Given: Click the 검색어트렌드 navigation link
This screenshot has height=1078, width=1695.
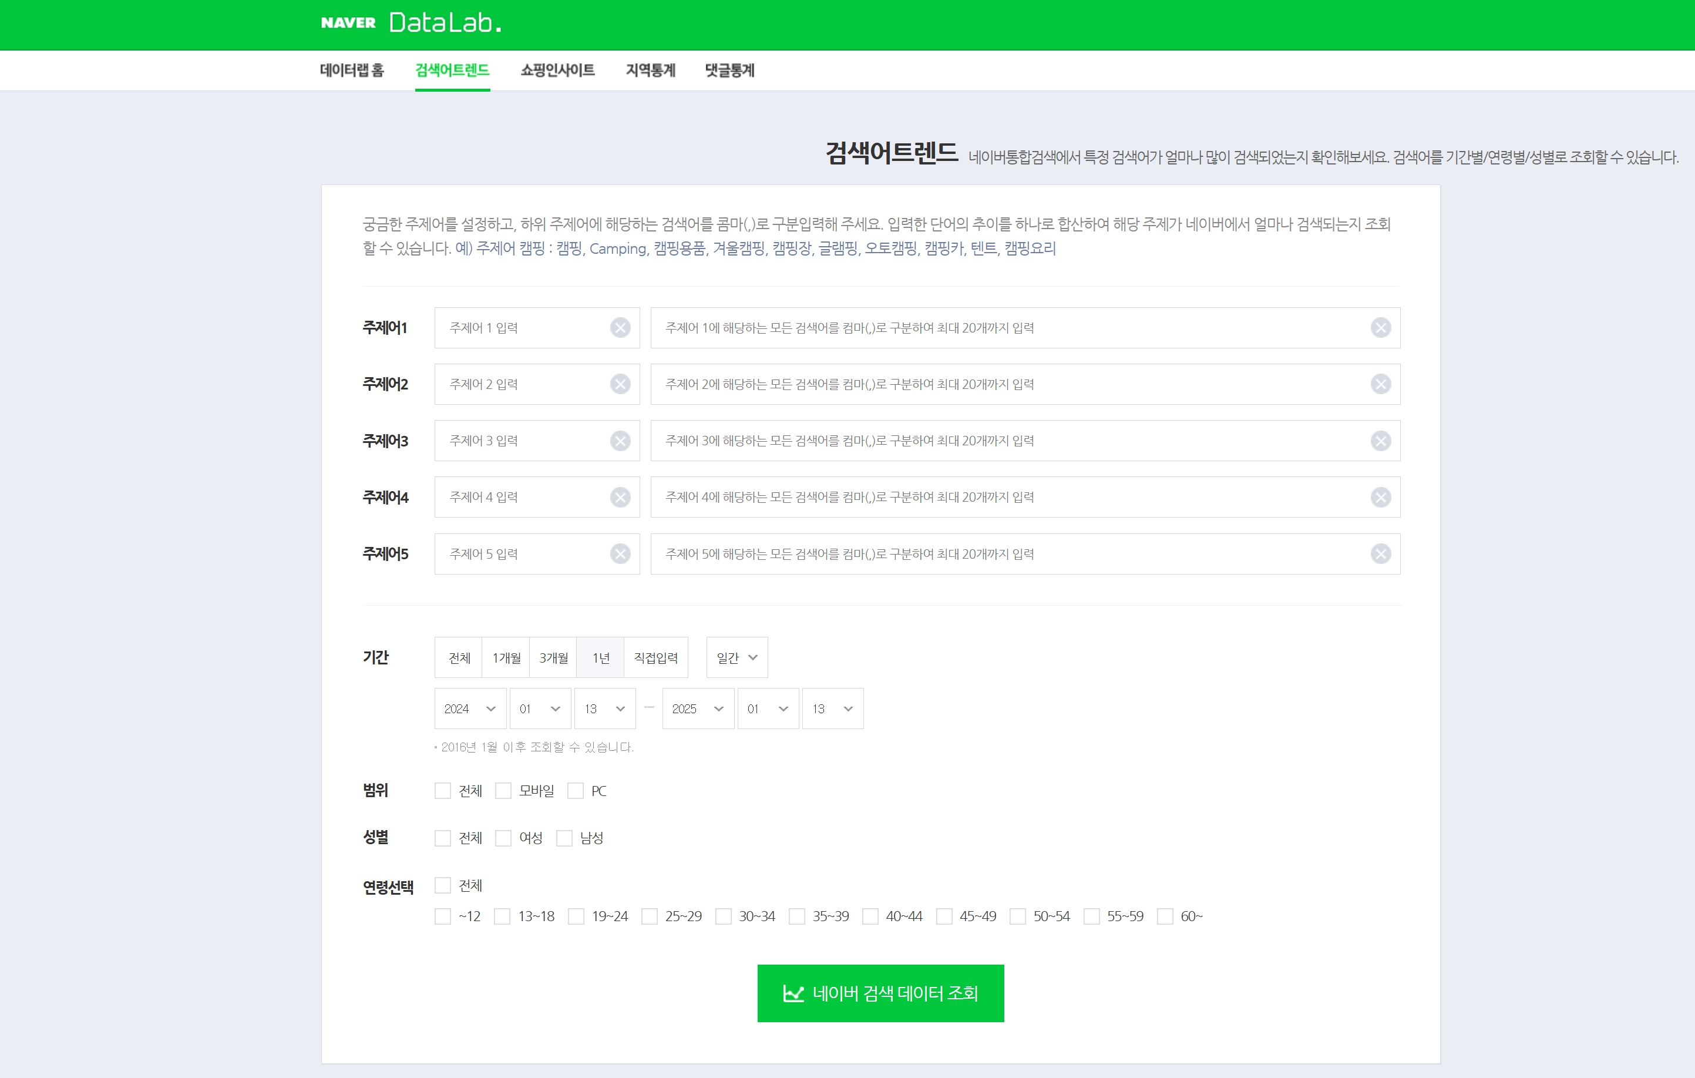Looking at the screenshot, I should [452, 70].
